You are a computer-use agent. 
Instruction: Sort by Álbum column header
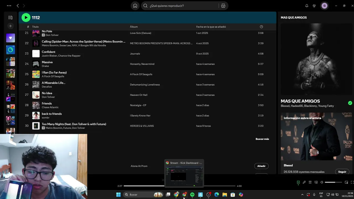click(x=134, y=27)
